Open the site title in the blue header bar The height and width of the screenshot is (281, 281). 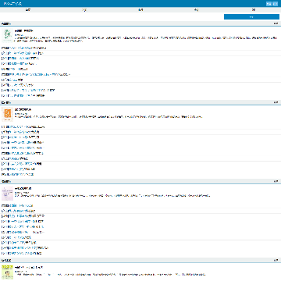[12, 4]
